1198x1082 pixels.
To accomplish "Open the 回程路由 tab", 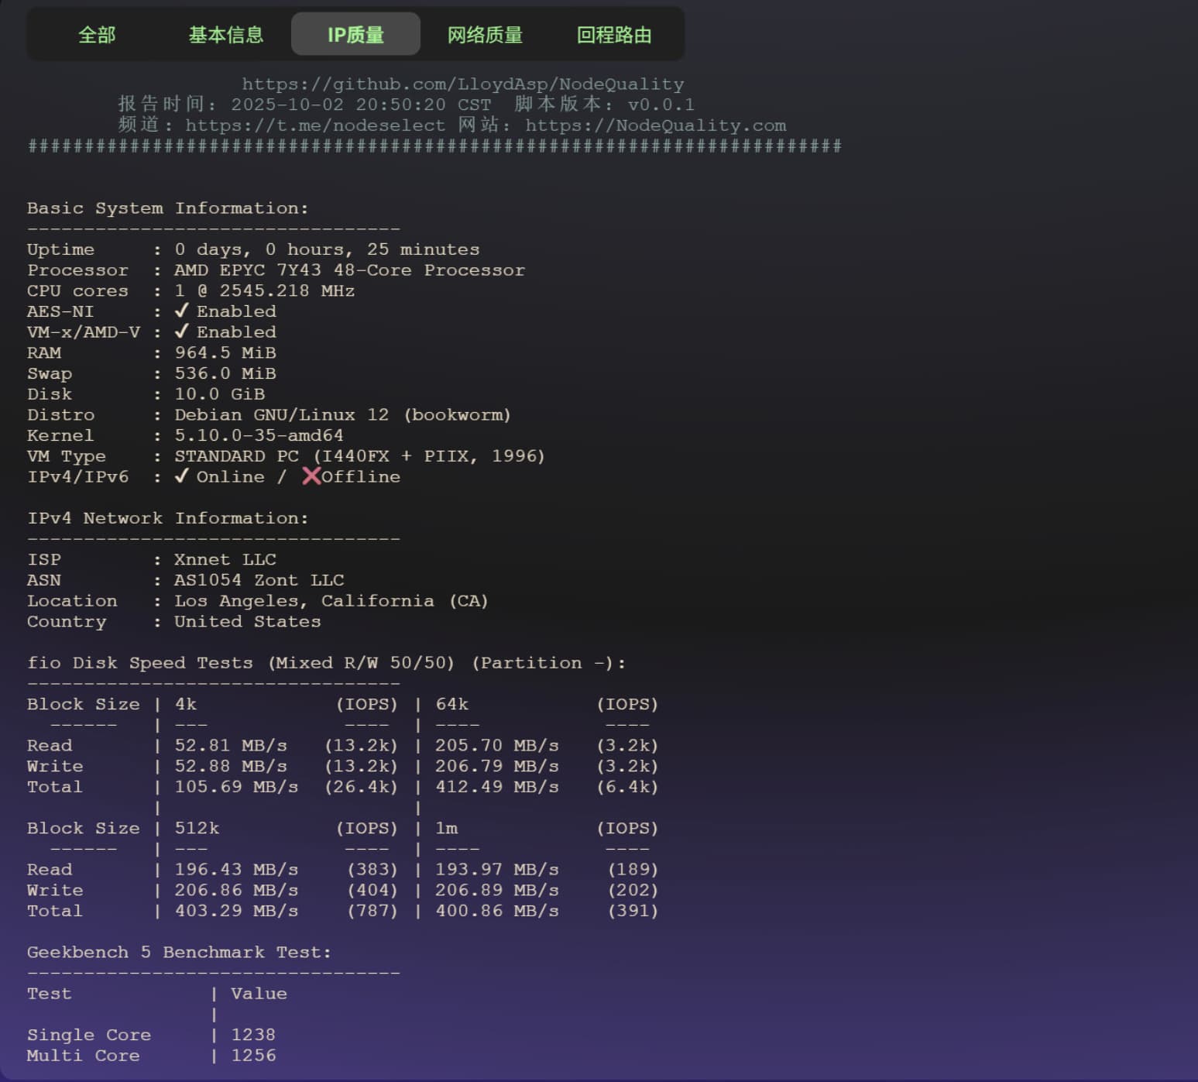I will (614, 35).
